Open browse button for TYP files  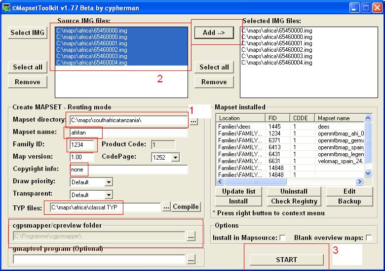pyautogui.click(x=166, y=207)
